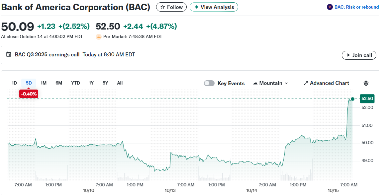Switch chart to 1M range

click(44, 83)
